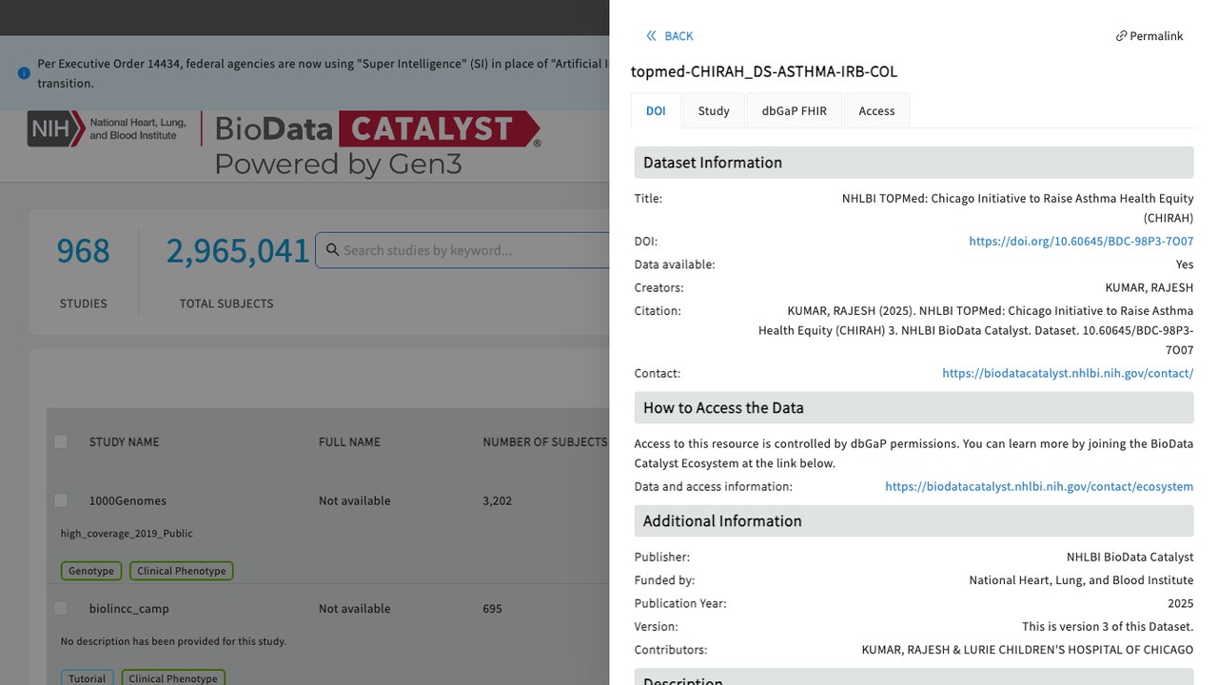This screenshot has width=1218, height=685.
Task: Open the biodatacatalyst contact link
Action: coord(1068,374)
